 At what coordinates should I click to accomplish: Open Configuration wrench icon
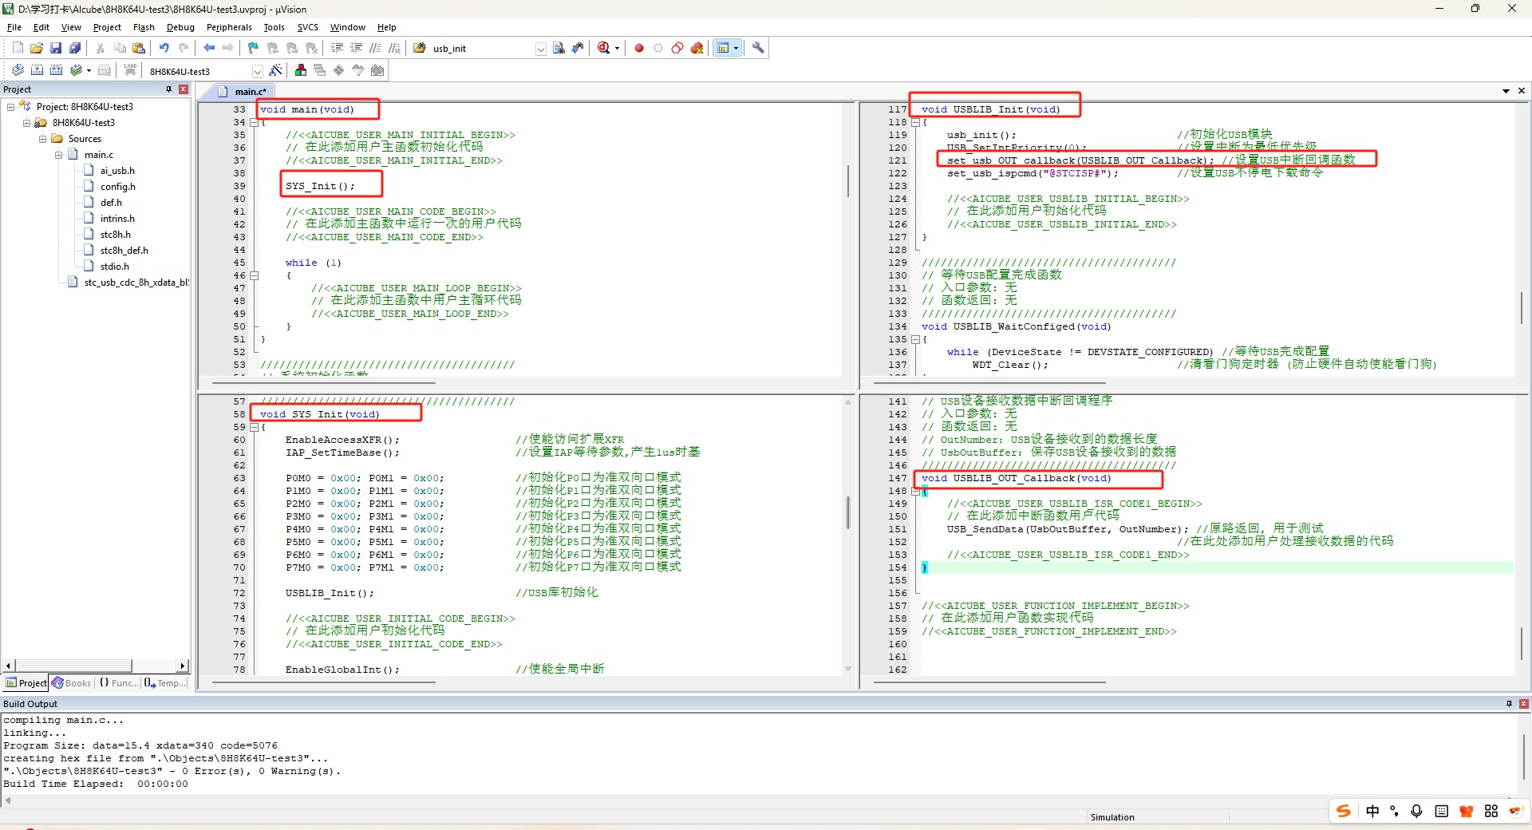[758, 48]
